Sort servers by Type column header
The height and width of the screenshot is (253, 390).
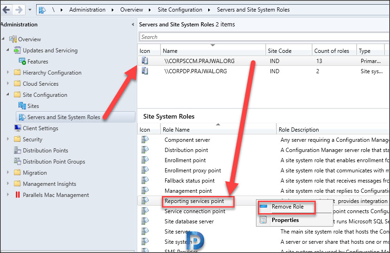click(x=371, y=51)
